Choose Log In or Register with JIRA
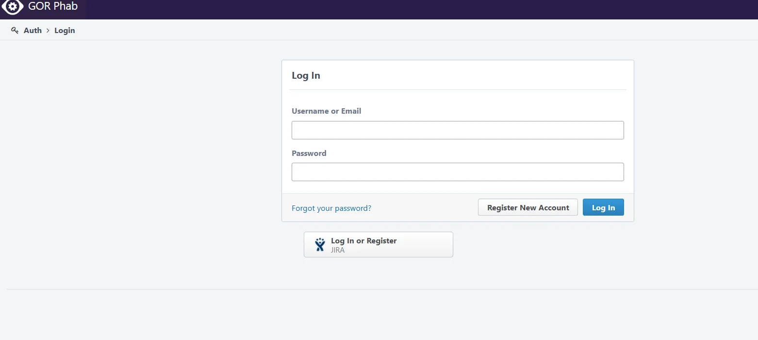The width and height of the screenshot is (758, 340). (378, 244)
